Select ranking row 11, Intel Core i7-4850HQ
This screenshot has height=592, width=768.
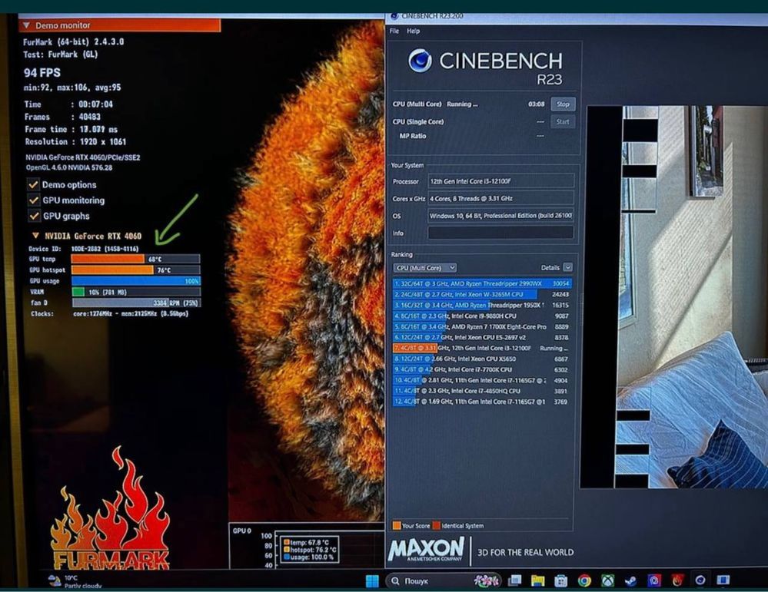click(x=482, y=392)
